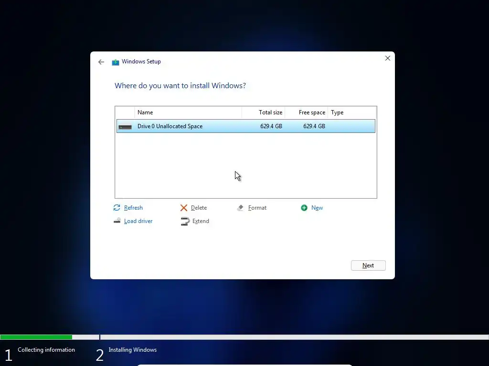Screen dimensions: 489x366
Task: Click the Extend link
Action: coord(201,221)
